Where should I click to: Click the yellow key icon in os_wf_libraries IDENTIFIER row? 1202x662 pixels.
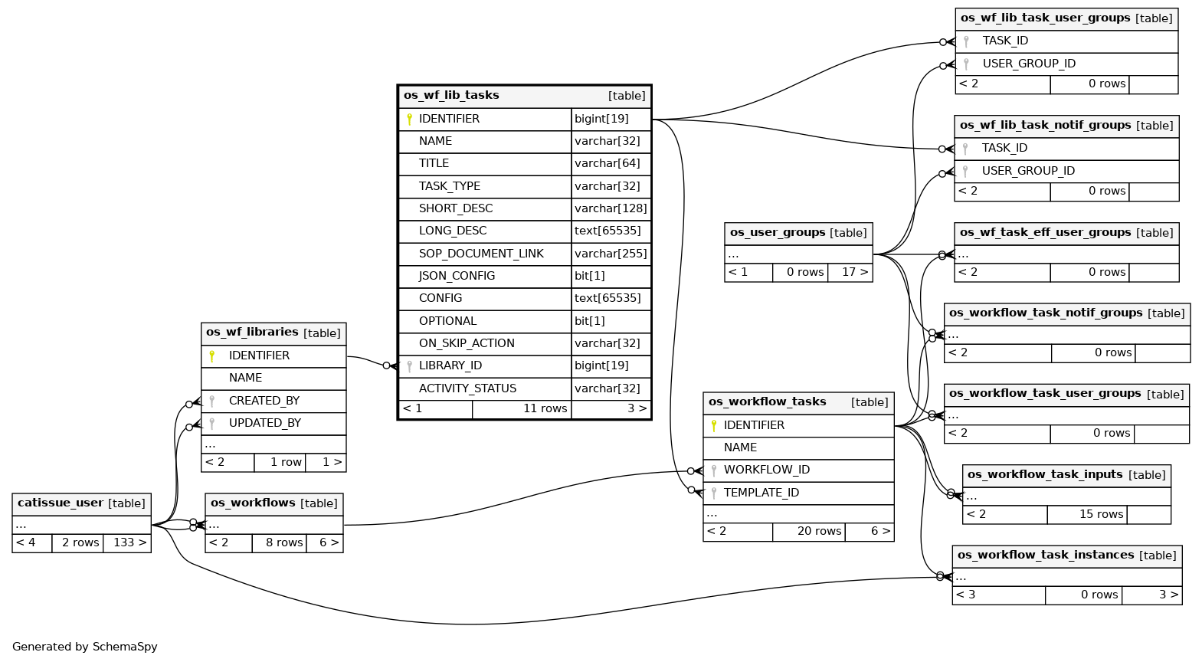pyautogui.click(x=212, y=356)
